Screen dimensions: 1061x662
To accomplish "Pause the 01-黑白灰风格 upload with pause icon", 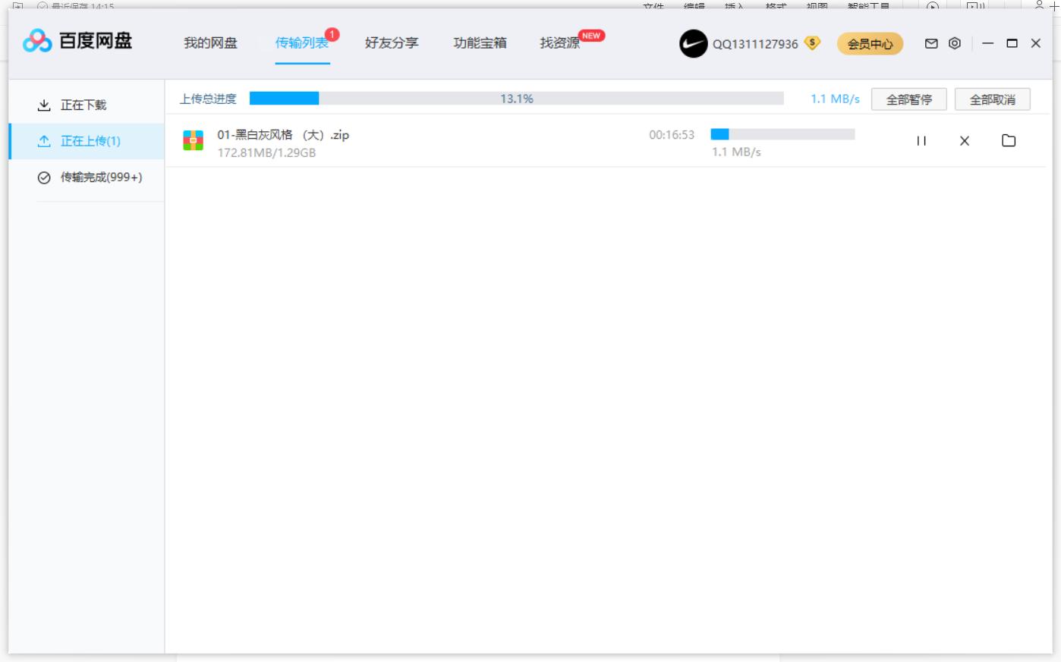I will pyautogui.click(x=921, y=140).
